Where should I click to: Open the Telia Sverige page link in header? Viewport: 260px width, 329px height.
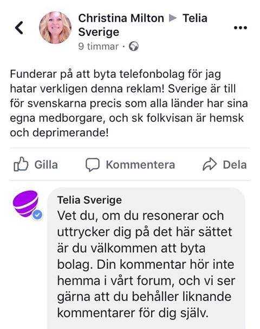tap(195, 18)
